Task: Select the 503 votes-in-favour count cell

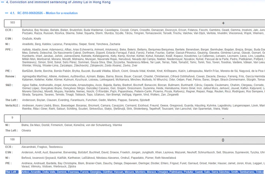Action: point(12,23)
